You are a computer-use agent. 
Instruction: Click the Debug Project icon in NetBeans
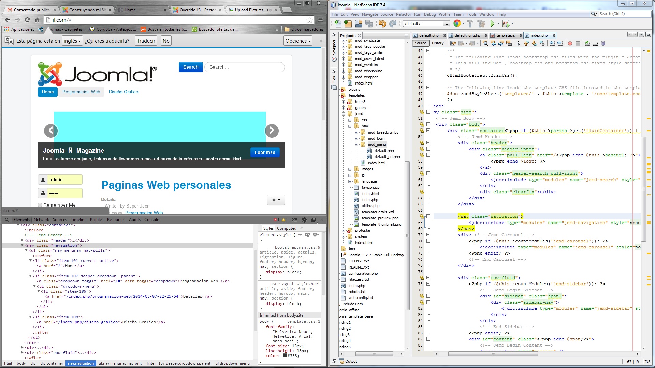[x=506, y=24]
